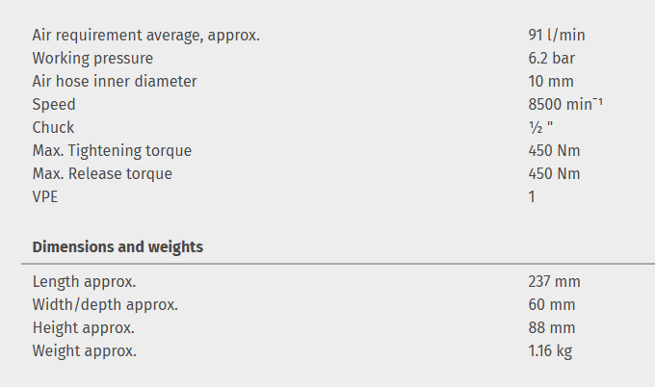This screenshot has height=387, width=655.
Task: Click the "Chuck" row label
Action: tap(53, 128)
